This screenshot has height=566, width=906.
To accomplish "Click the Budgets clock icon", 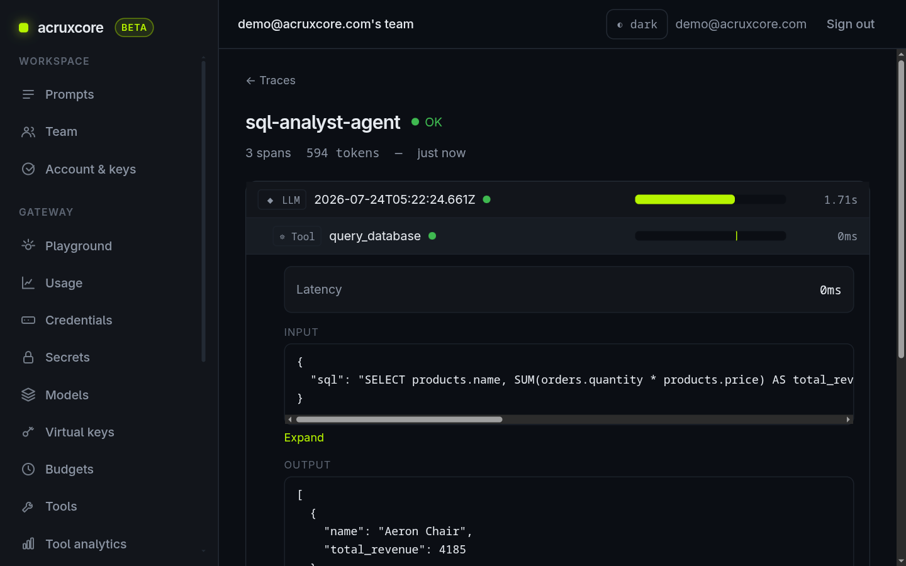I will [x=28, y=469].
